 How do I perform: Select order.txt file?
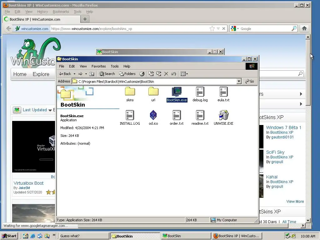pos(177,118)
